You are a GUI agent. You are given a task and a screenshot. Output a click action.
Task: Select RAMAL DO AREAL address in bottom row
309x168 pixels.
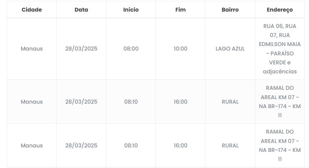pos(280,145)
